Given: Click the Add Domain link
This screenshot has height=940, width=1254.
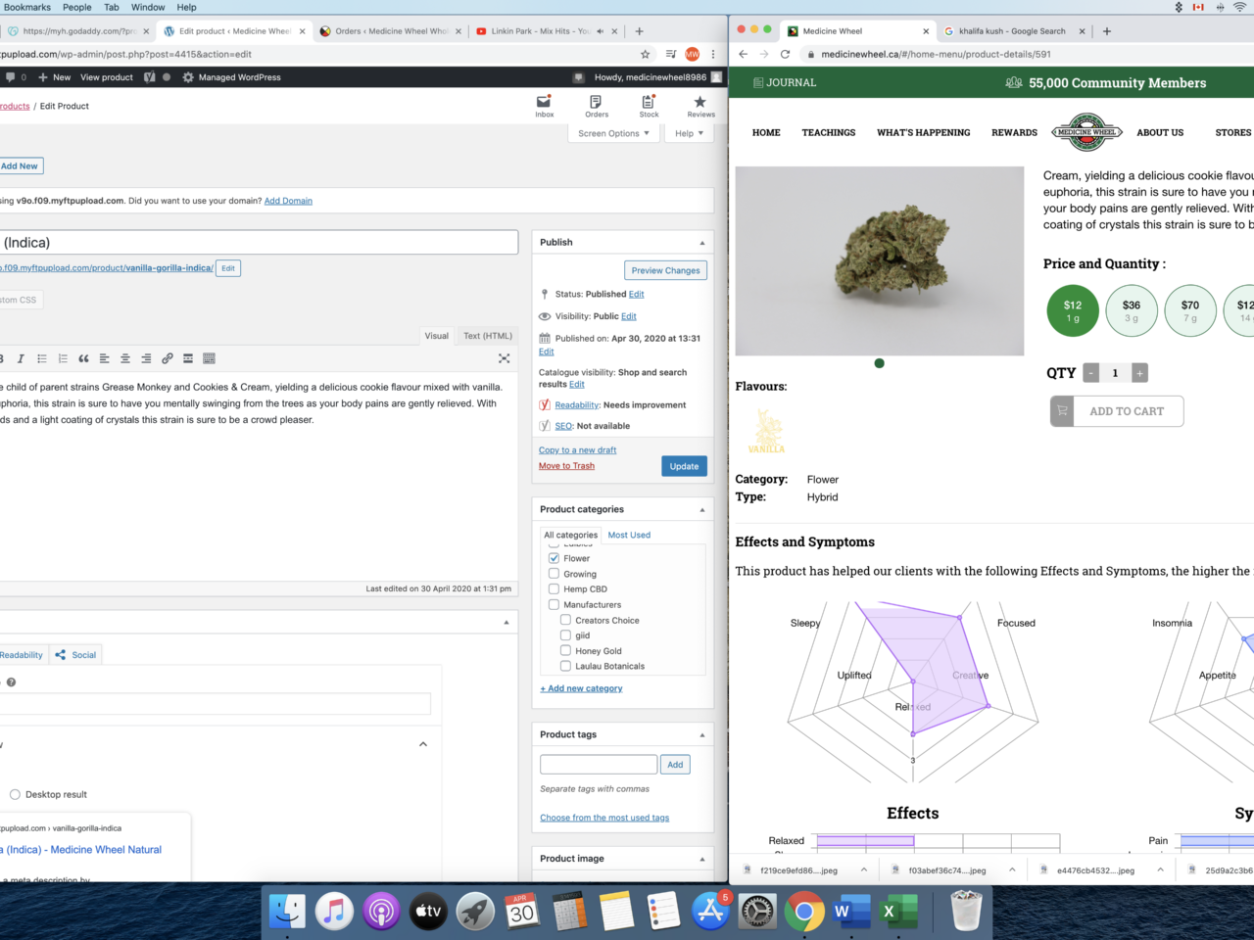Looking at the screenshot, I should click(x=288, y=201).
